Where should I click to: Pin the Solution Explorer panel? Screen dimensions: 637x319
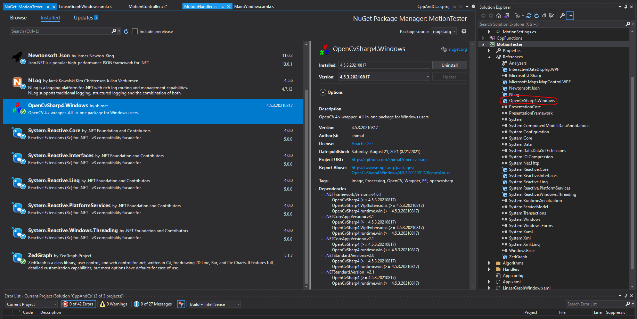pos(626,7)
